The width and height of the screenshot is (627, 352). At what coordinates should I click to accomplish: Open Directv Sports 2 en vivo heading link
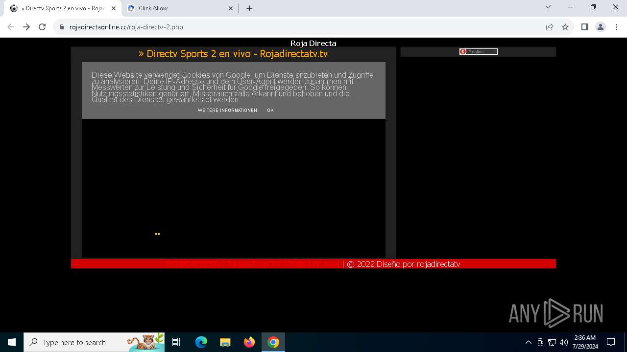[x=233, y=54]
